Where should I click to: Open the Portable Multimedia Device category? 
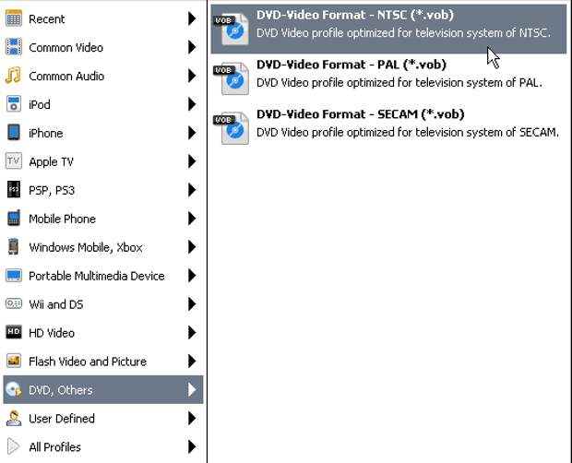pos(96,276)
